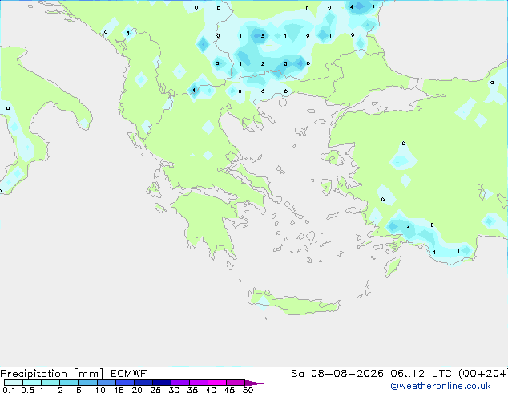The width and height of the screenshot is (508, 393).
Task: Click the ECMWF model label
Action: tap(129, 374)
